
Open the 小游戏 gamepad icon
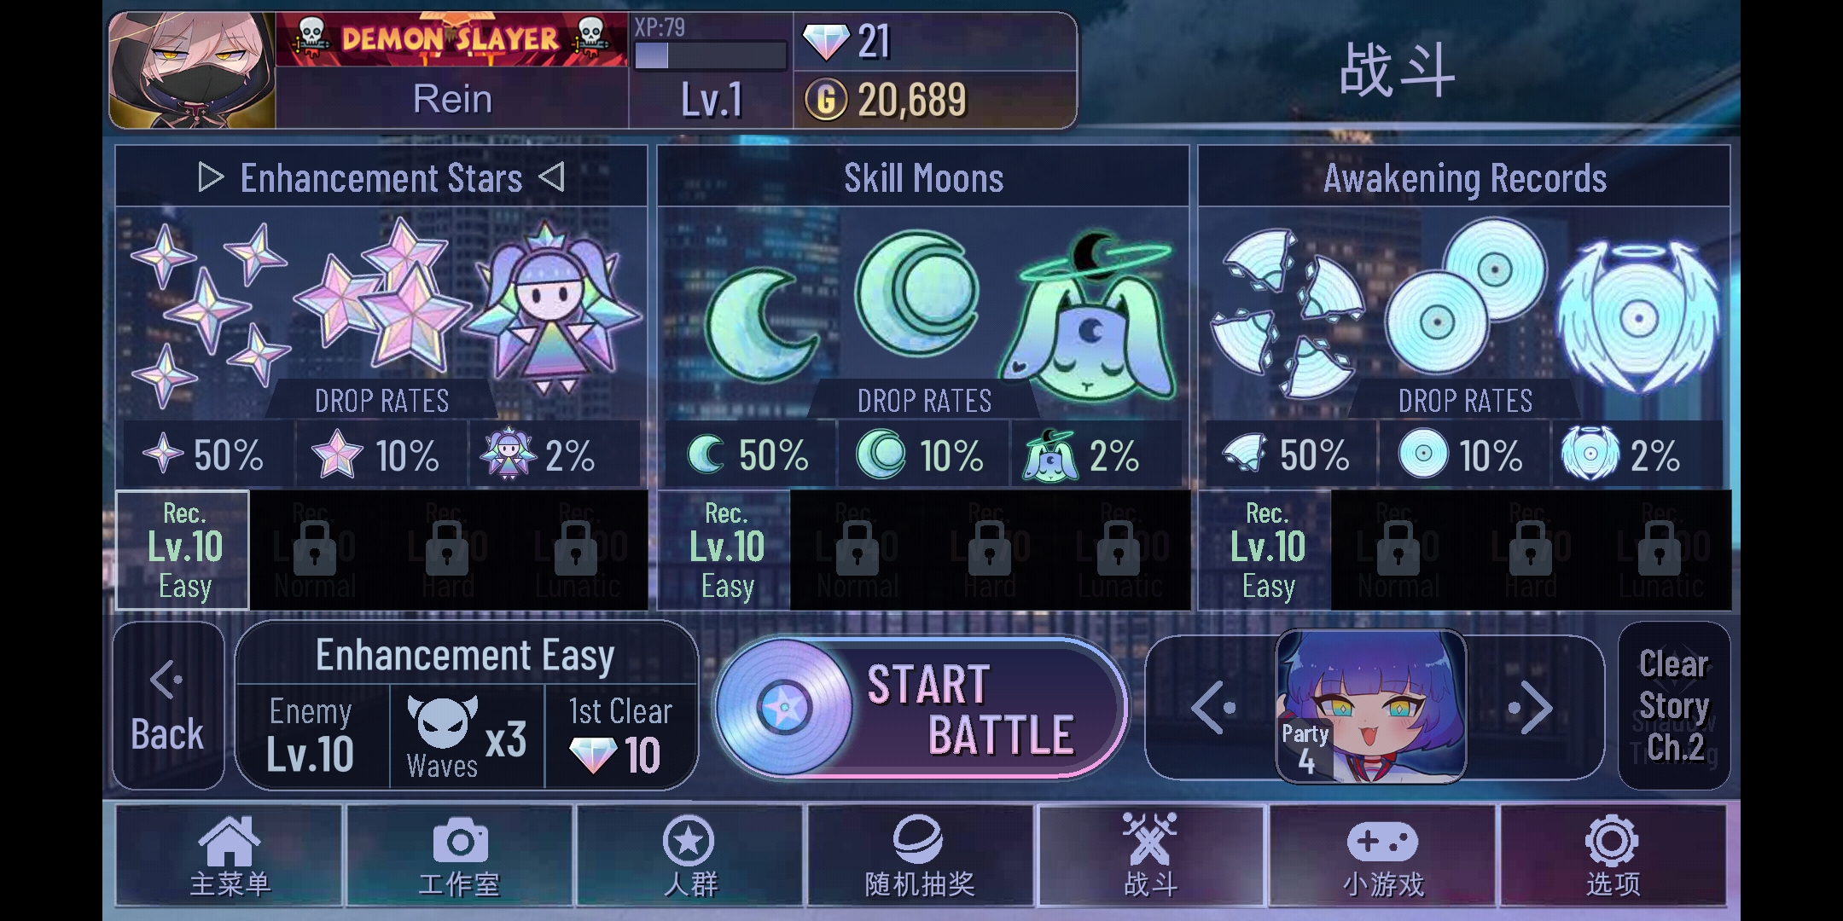[1382, 855]
